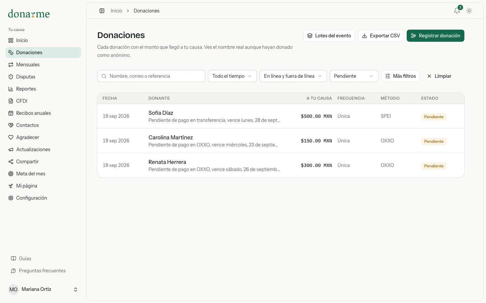Click the FECHA column header

(x=110, y=98)
